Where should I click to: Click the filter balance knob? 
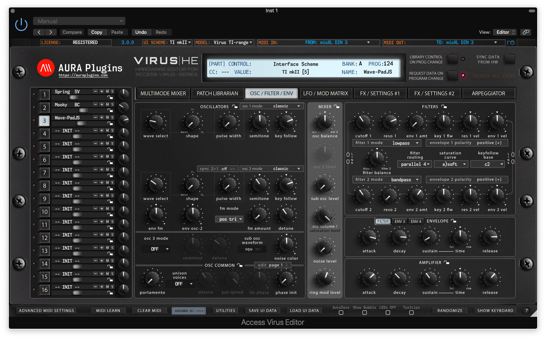[x=377, y=158]
